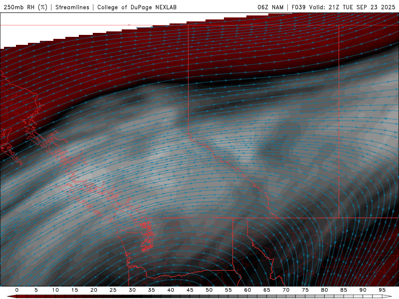Screen dimensions: 399x299
Task: Click the colorbar label '0'
Action: [x=17, y=290]
